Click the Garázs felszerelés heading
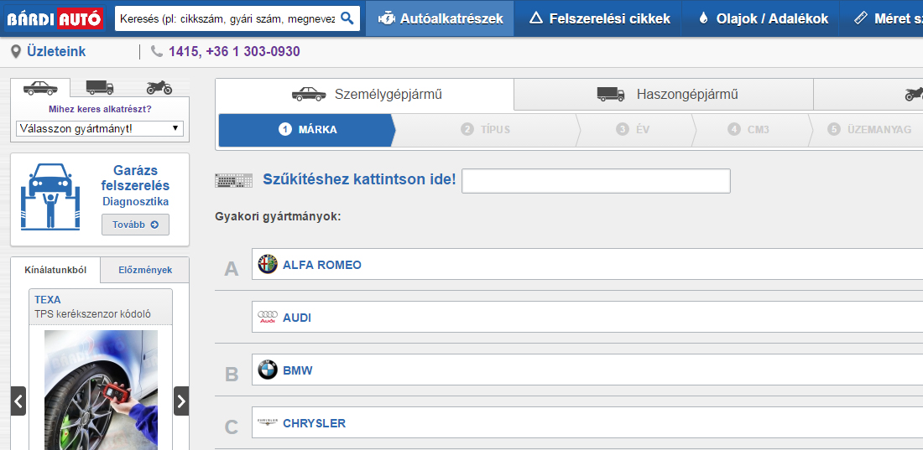 [135, 178]
